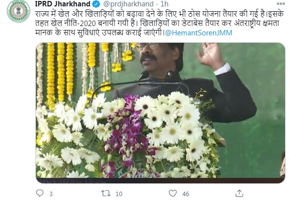Click the first line of the Hindi tweet text
The image size is (289, 203).
pyautogui.click(x=159, y=14)
